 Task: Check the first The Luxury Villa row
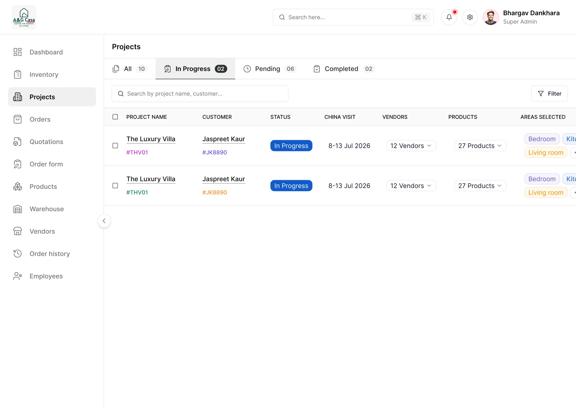115,146
